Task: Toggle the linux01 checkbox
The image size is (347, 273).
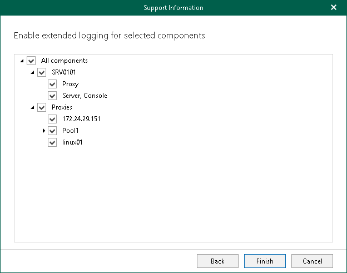Action: (52, 142)
